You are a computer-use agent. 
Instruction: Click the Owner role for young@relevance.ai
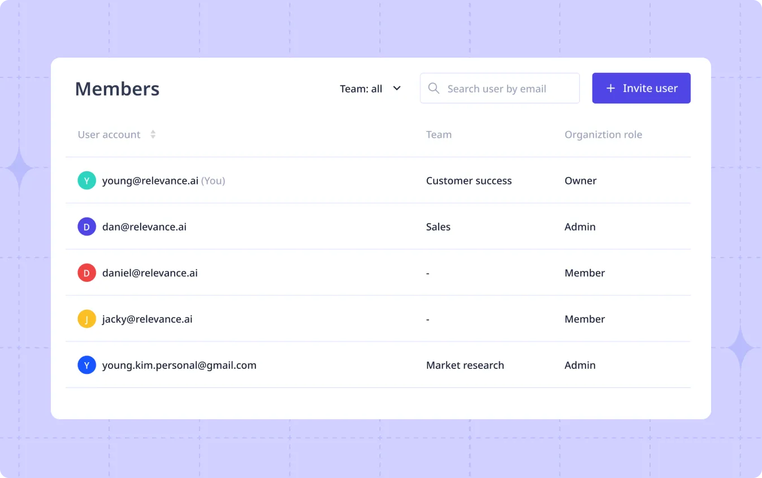point(581,181)
